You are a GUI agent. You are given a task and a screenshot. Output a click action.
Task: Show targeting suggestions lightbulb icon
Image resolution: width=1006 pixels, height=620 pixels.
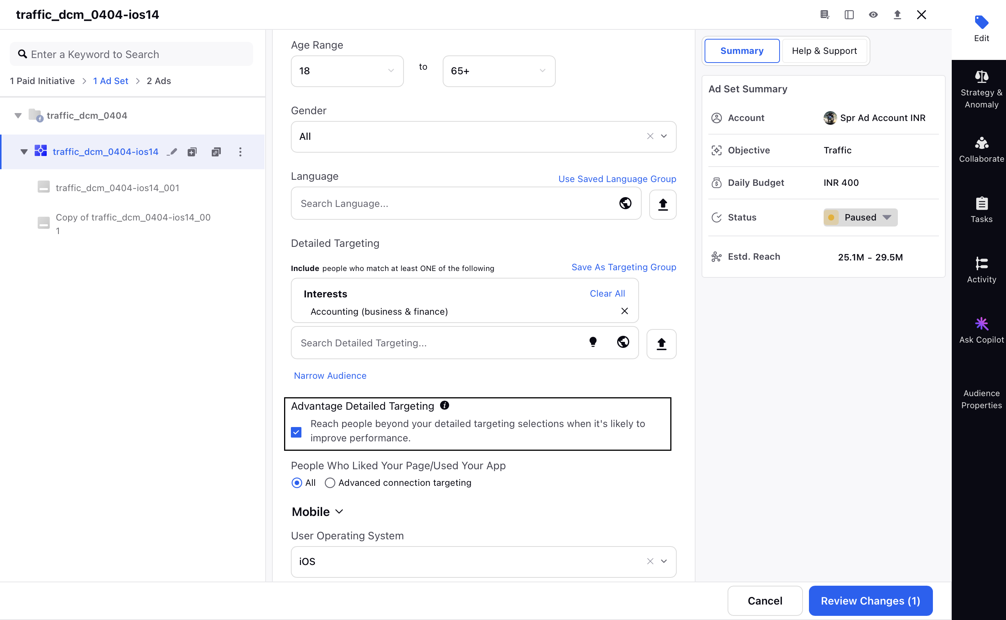tap(593, 342)
